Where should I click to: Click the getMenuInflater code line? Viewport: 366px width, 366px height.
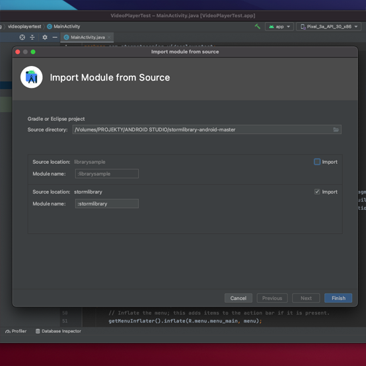point(185,321)
